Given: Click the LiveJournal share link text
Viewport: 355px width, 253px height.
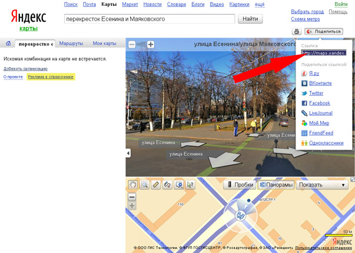Looking at the screenshot, I should tap(321, 113).
